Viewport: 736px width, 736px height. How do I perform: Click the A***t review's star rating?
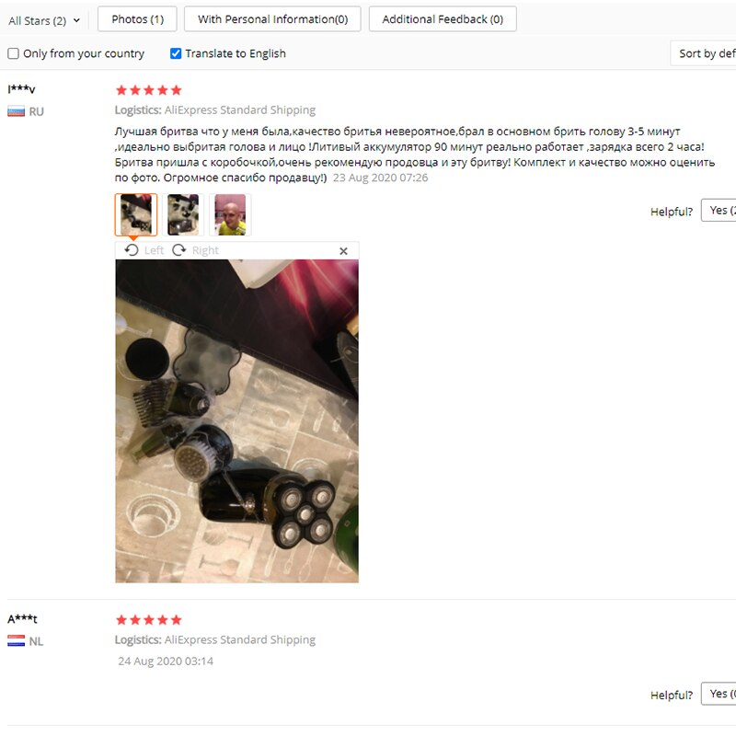point(148,620)
